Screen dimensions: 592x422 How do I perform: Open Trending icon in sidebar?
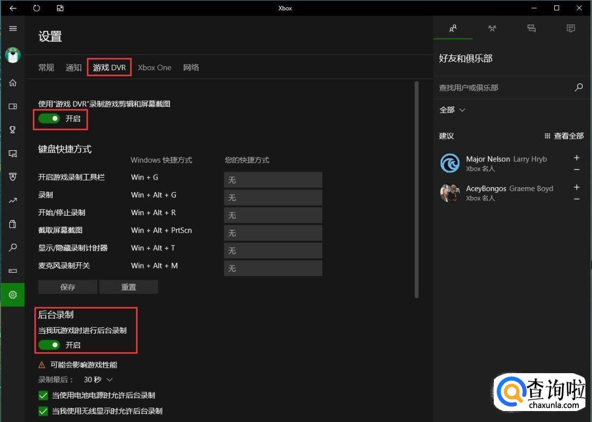tap(13, 200)
